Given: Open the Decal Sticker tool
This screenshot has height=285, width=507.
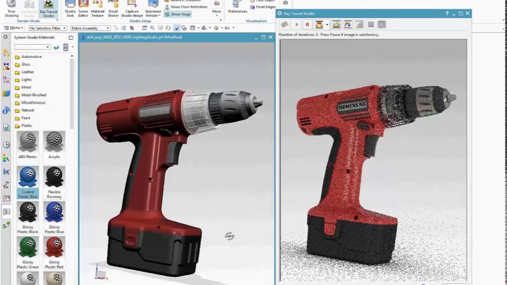Looking at the screenshot, I should (x=113, y=7).
